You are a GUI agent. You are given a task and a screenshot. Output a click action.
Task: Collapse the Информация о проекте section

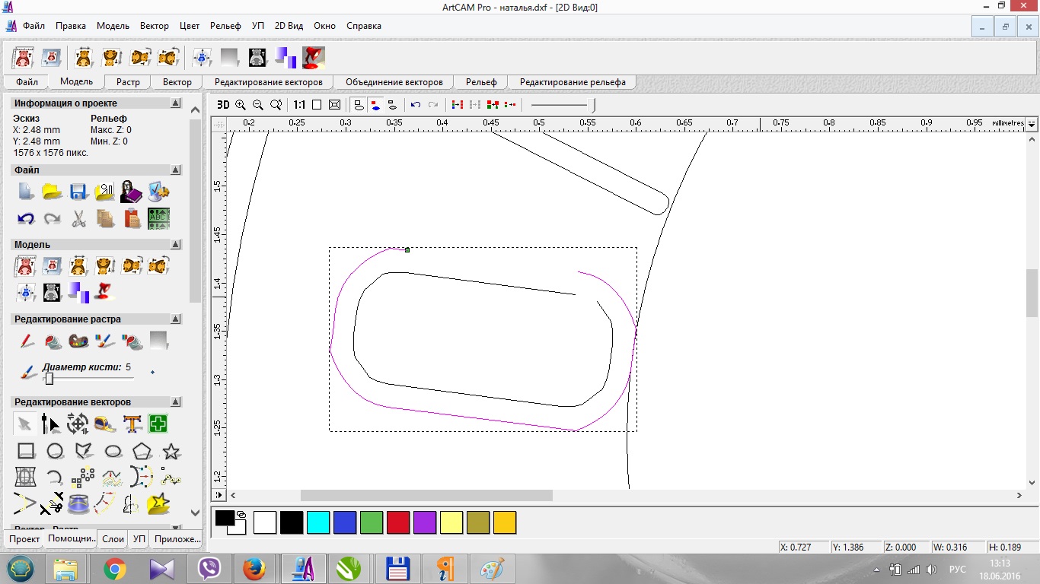pyautogui.click(x=176, y=103)
